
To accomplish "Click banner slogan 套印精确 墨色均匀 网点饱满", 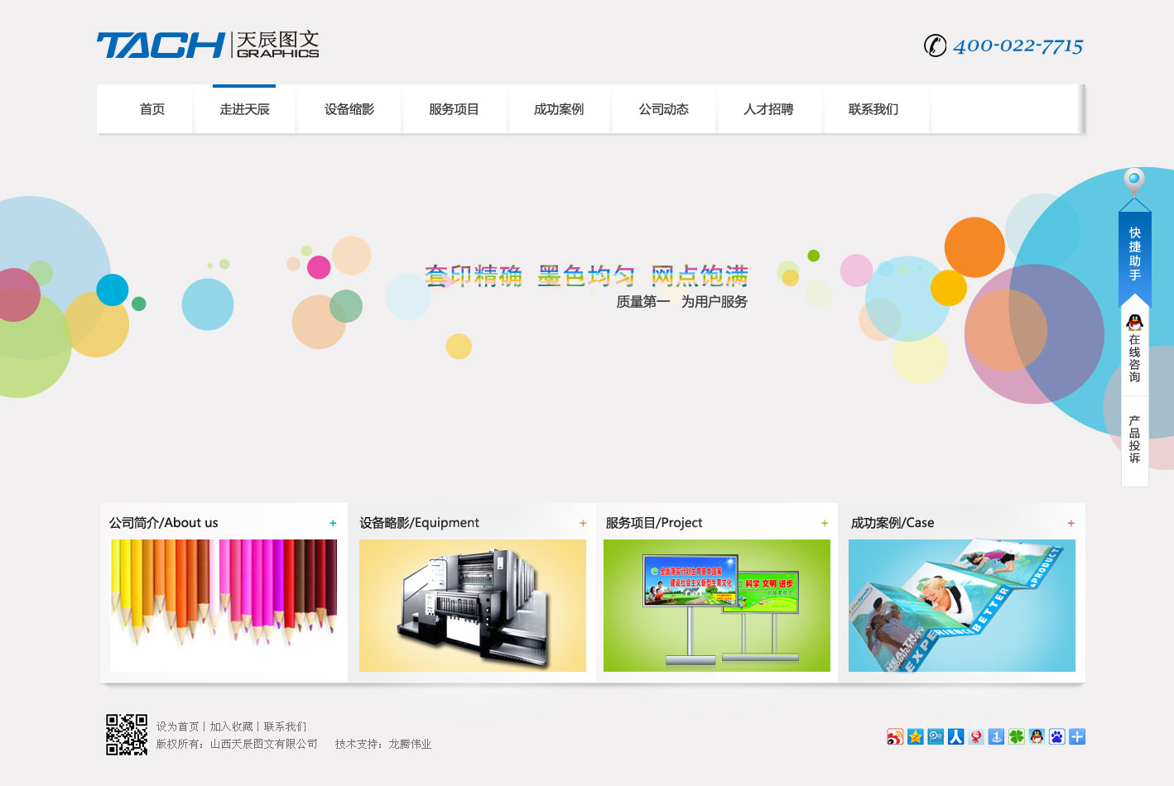I will pyautogui.click(x=587, y=276).
